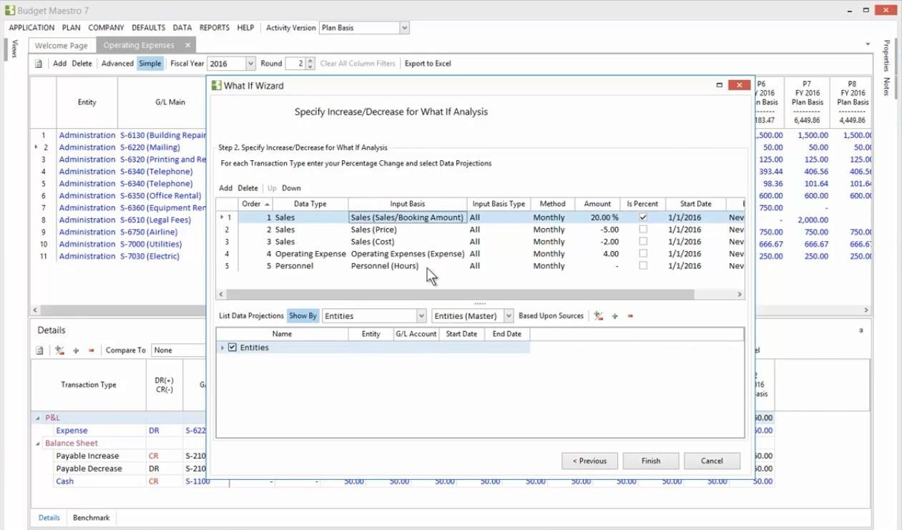Open the Notes side panel

(x=886, y=87)
